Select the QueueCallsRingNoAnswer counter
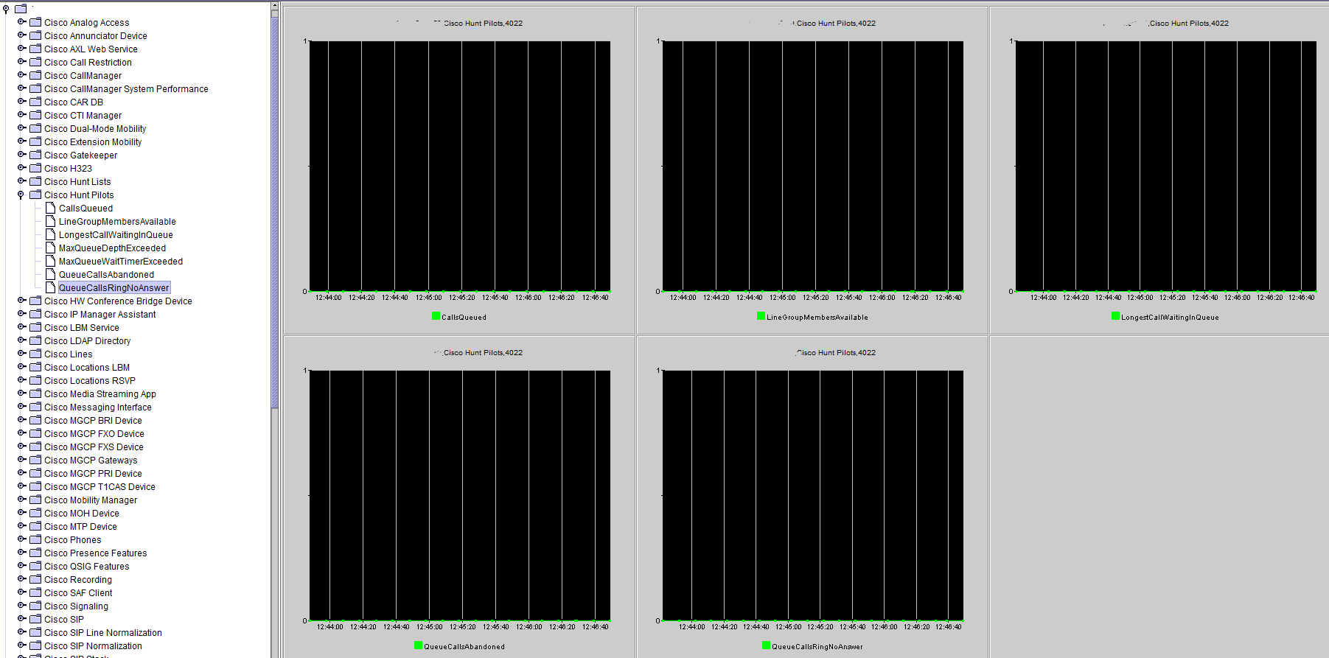Viewport: 1329px width, 658px height. tap(114, 288)
